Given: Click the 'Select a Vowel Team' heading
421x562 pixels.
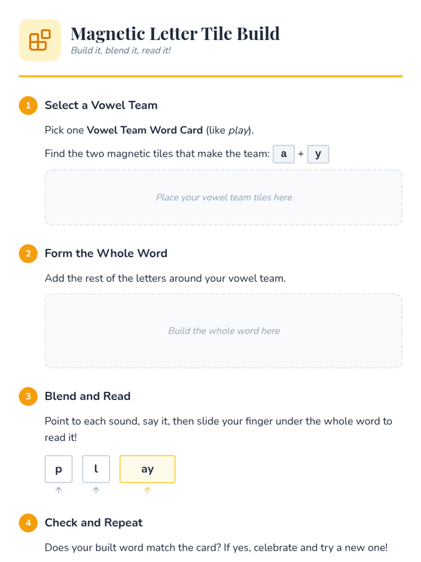Looking at the screenshot, I should tap(101, 105).
